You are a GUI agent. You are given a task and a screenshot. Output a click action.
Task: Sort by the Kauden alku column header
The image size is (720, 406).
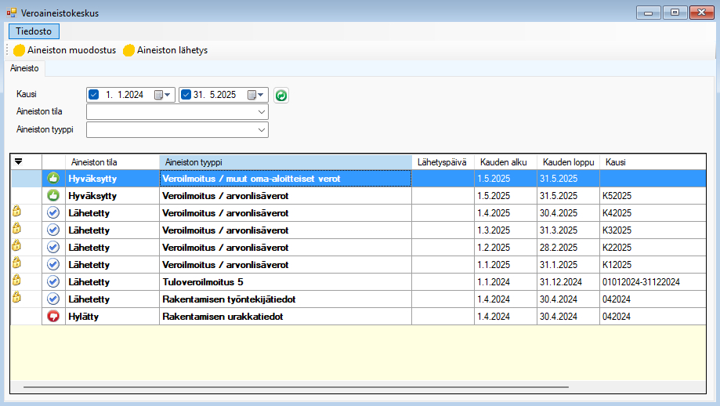tap(504, 161)
